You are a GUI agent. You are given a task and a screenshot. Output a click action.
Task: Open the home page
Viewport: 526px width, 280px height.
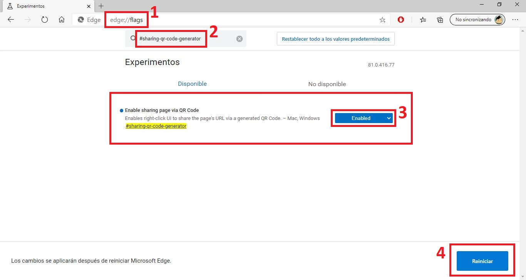[x=62, y=20]
